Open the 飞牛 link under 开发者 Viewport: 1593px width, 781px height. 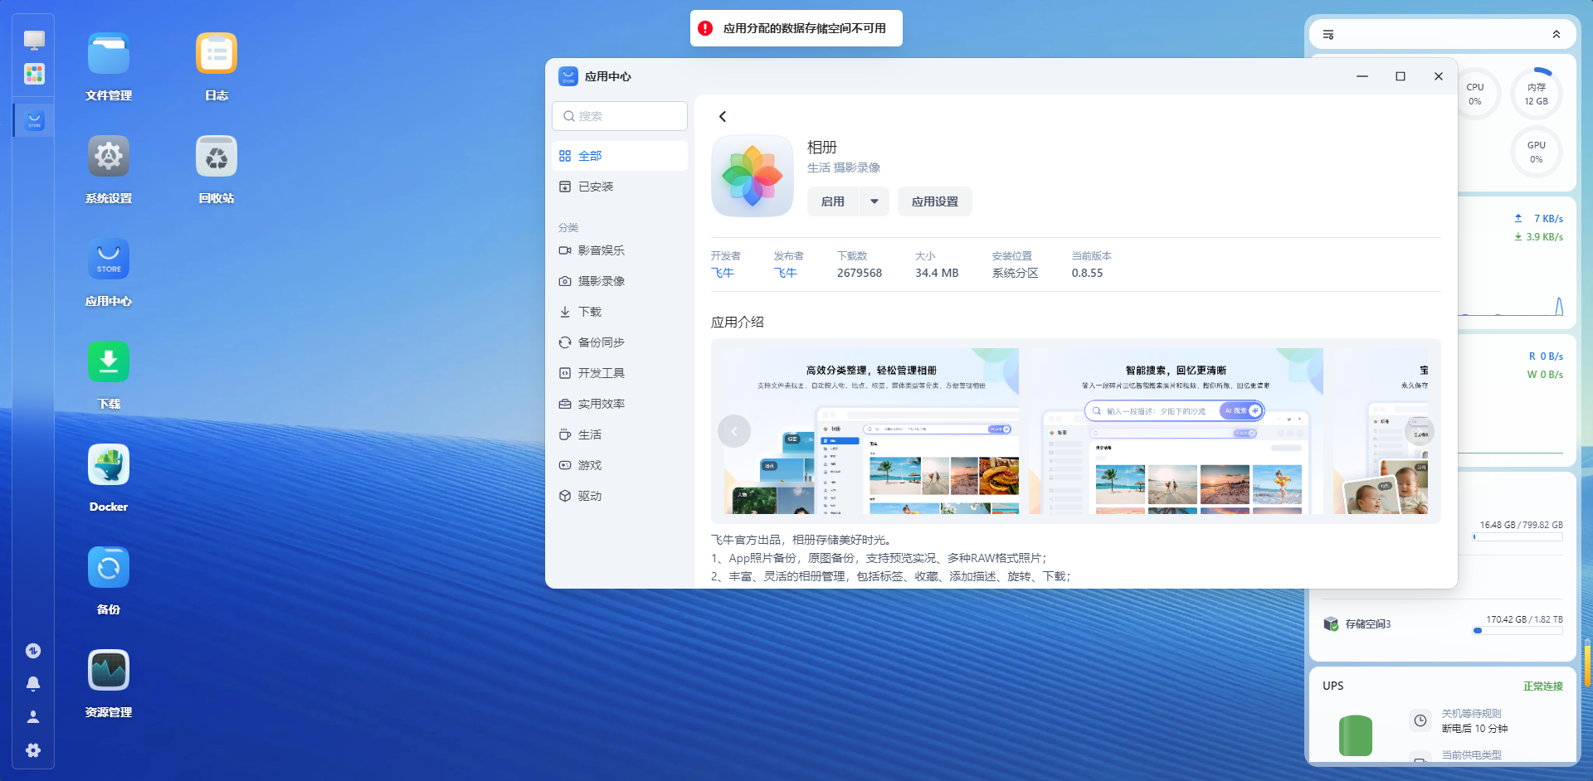(723, 273)
